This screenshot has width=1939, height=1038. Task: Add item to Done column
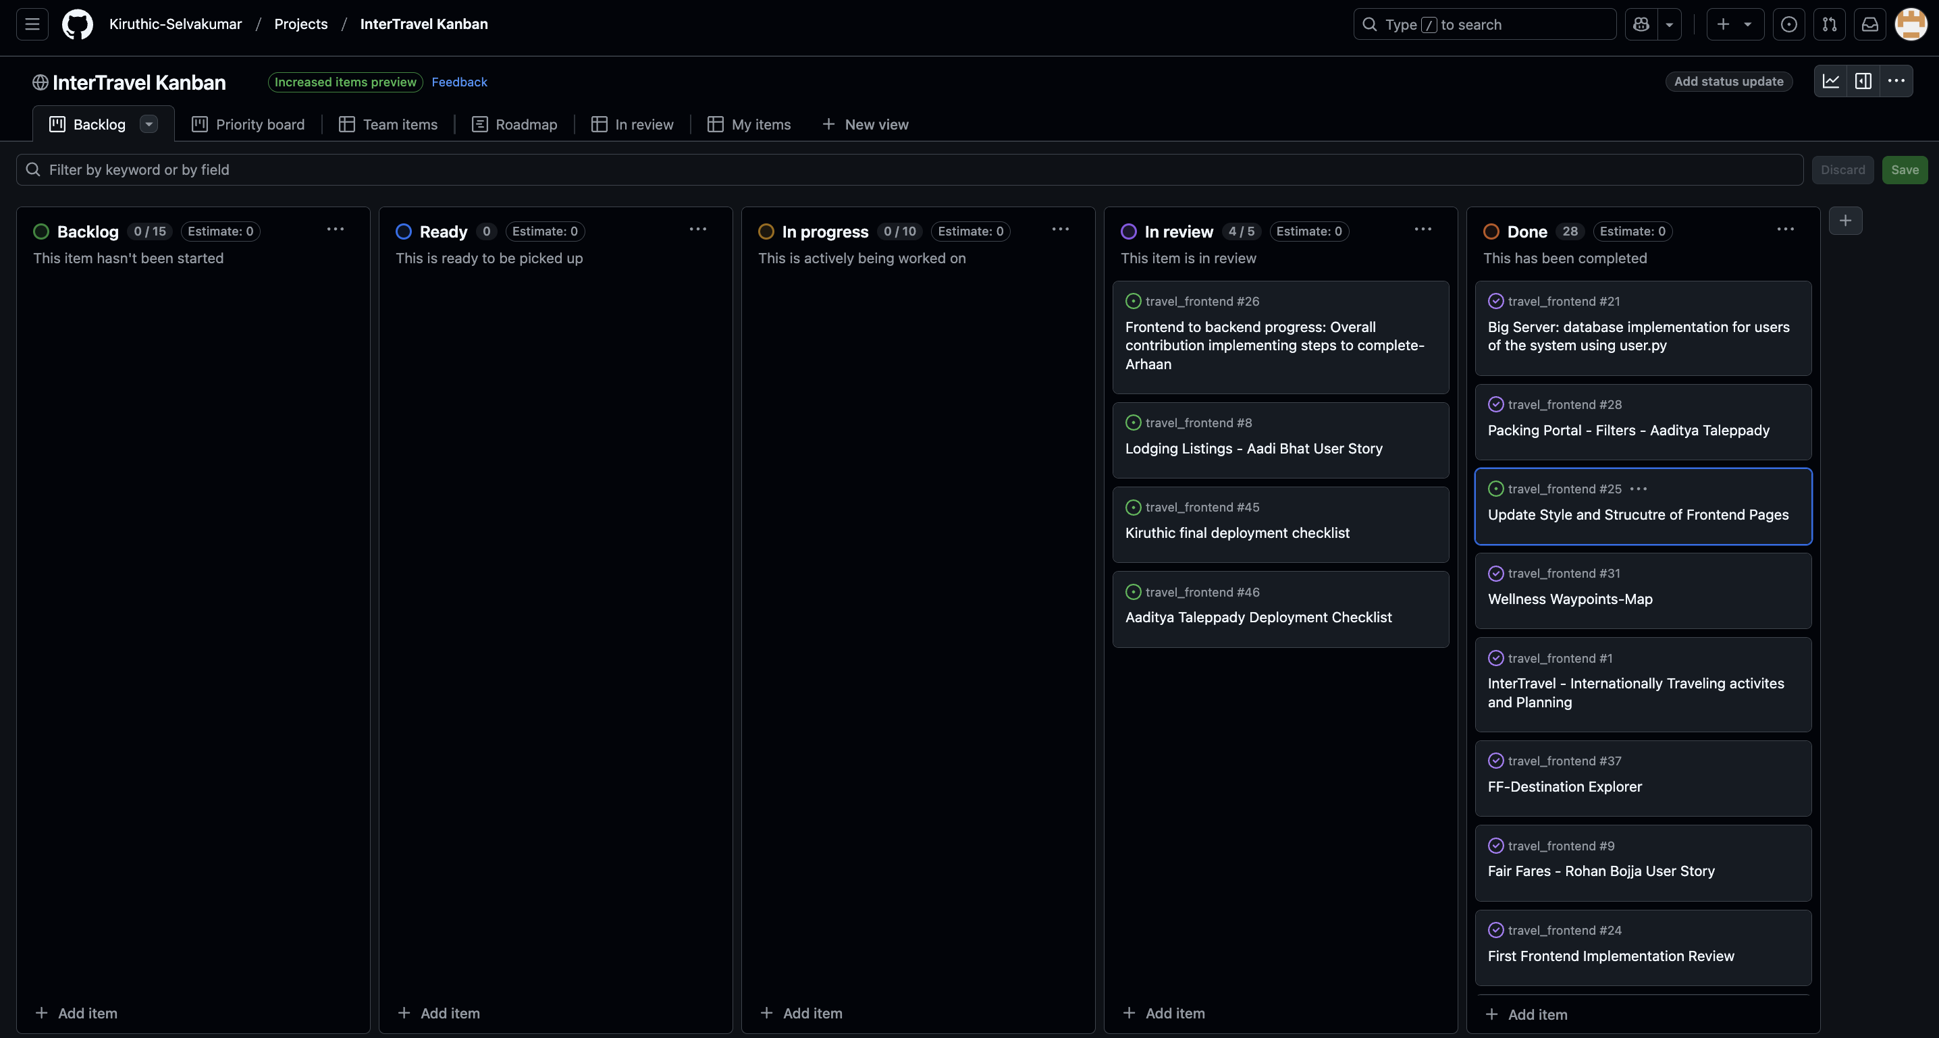(x=1527, y=1014)
